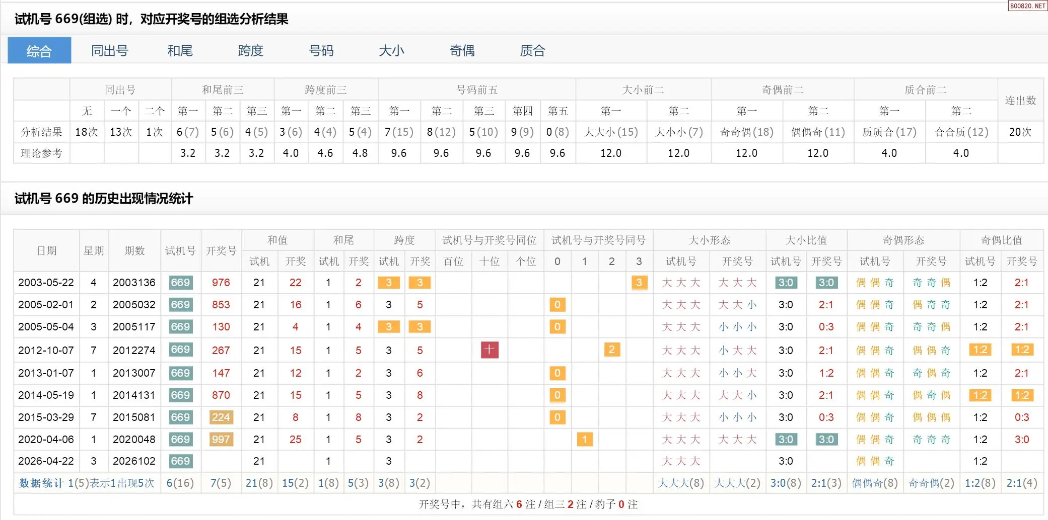1048x520 pixels.
Task: Switch to the 奇偶 tab
Action: (x=462, y=51)
